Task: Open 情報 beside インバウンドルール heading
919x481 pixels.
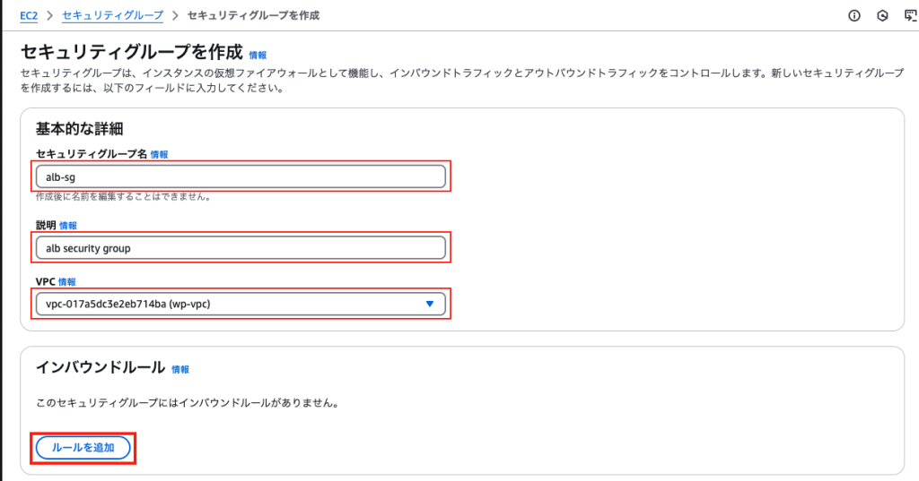Action: [x=180, y=370]
